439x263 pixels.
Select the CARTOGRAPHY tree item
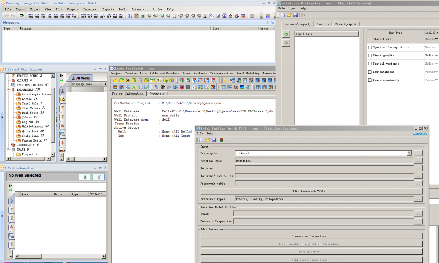[x=24, y=145]
